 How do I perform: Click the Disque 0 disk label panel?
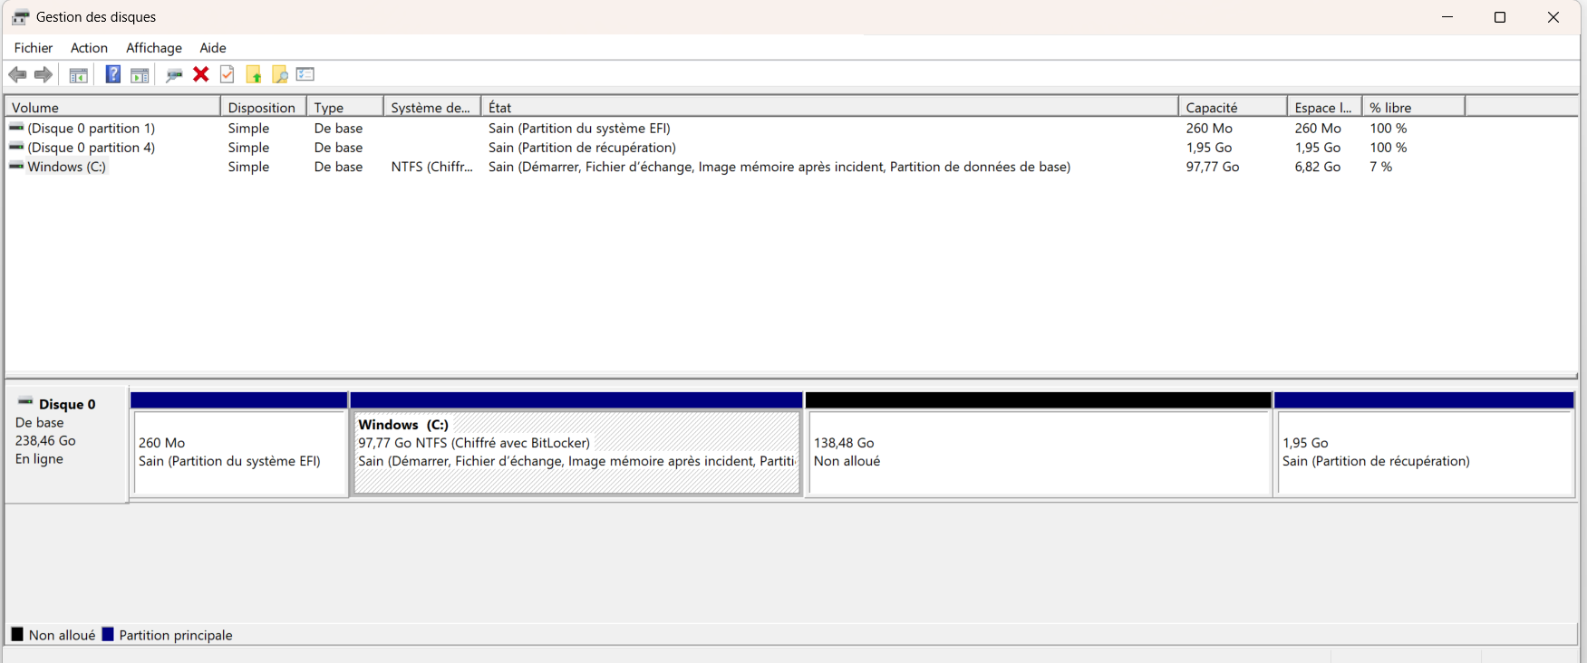pos(66,444)
